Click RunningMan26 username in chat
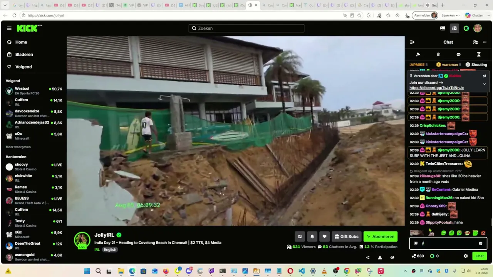Screen dimensions: 493x277 pyautogui.click(x=439, y=198)
